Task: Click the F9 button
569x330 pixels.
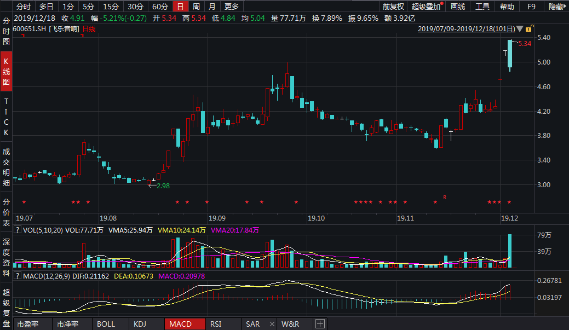Action: click(x=531, y=7)
